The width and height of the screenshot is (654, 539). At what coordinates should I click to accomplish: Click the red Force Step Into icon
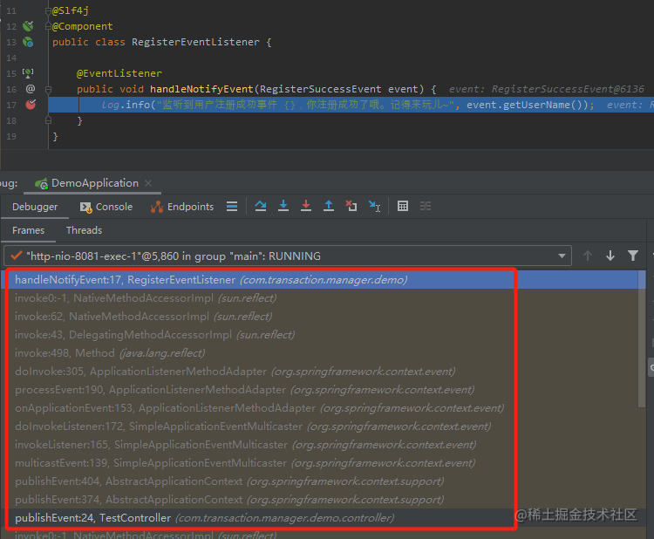click(x=306, y=206)
